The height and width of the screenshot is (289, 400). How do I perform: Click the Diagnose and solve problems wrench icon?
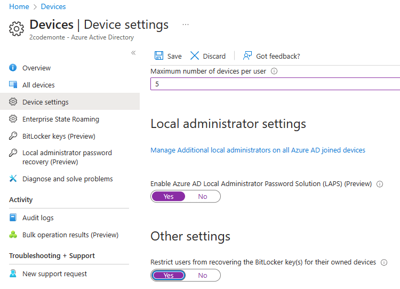click(13, 179)
